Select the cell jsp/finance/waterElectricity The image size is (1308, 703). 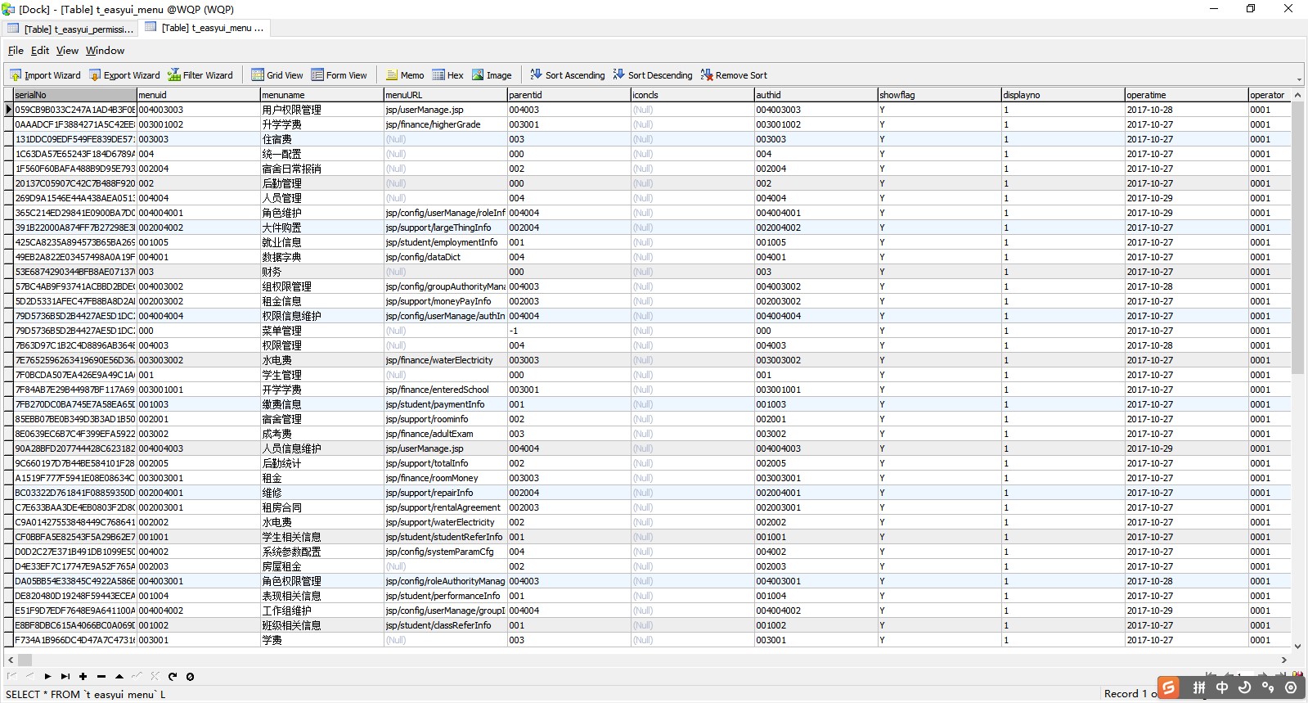coord(445,360)
